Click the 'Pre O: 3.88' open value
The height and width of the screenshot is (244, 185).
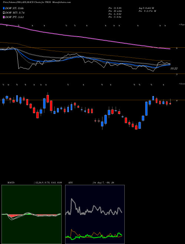[x=115, y=8]
